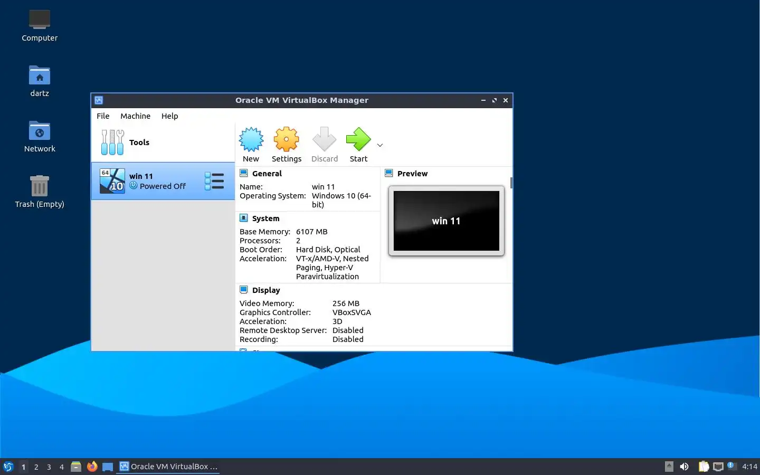
Task: Select the win 11 OS icon in VM list
Action: click(x=112, y=181)
